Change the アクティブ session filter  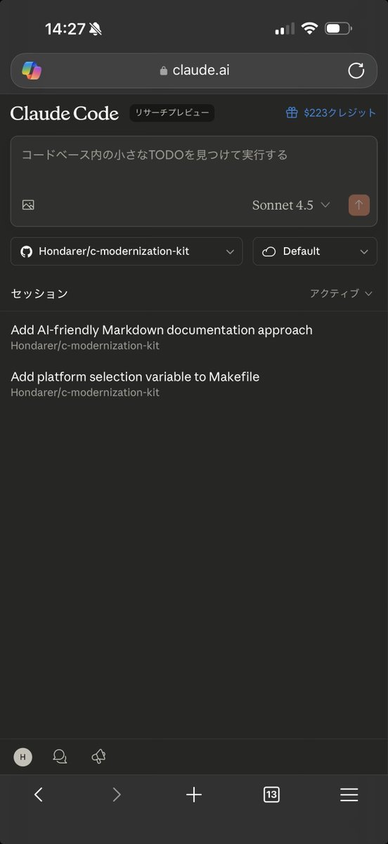point(341,294)
